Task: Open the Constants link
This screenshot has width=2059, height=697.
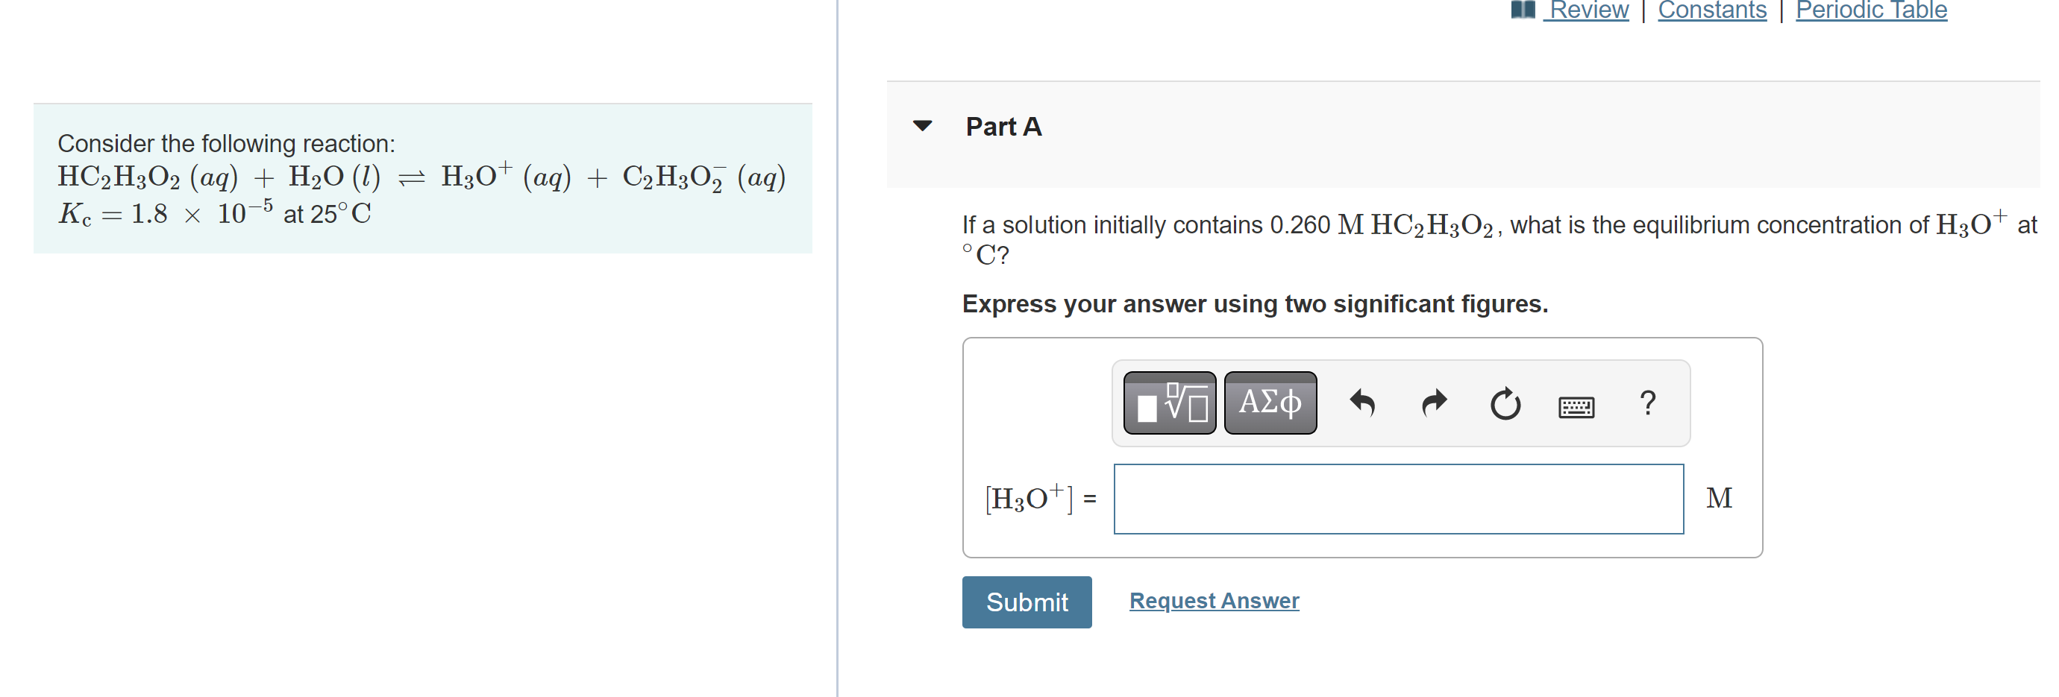Action: (x=1711, y=10)
